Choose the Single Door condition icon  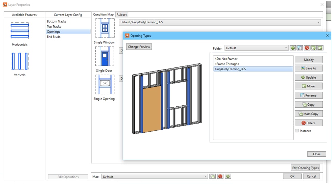point(105,56)
